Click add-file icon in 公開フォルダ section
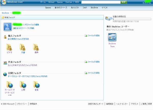Screen dimensions: 153x111 (x=86, y=73)
